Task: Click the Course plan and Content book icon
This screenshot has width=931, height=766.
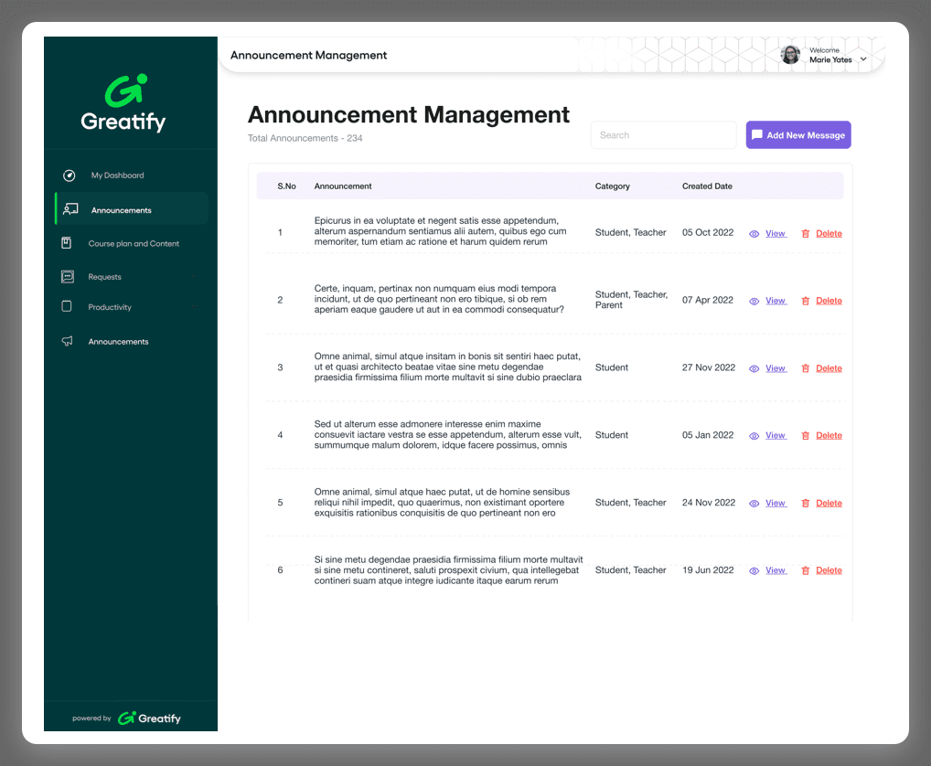Action: pyautogui.click(x=67, y=243)
